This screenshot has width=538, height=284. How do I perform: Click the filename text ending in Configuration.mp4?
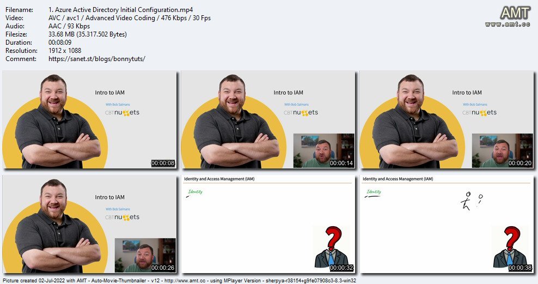[x=120, y=10]
